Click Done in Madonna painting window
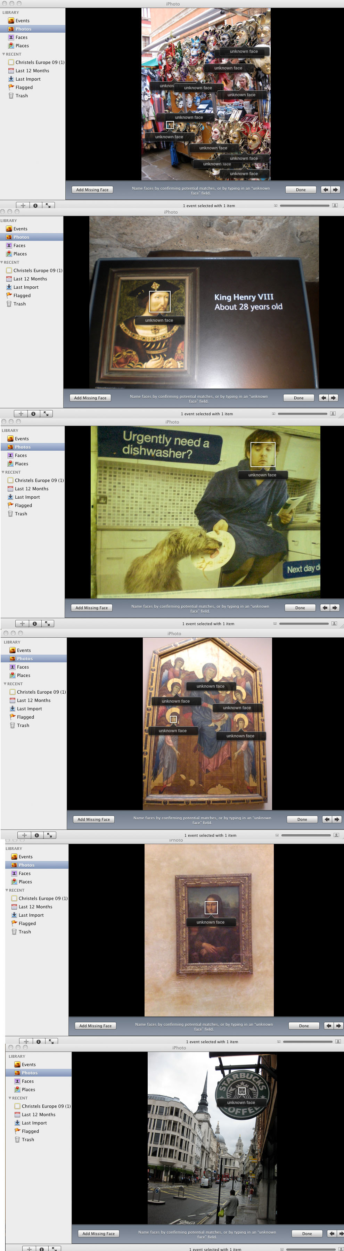 pyautogui.click(x=302, y=819)
